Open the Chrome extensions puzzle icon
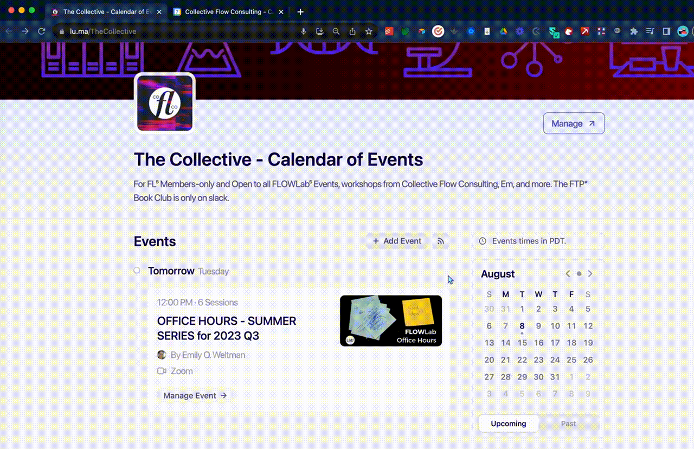The image size is (694, 449). tap(633, 31)
